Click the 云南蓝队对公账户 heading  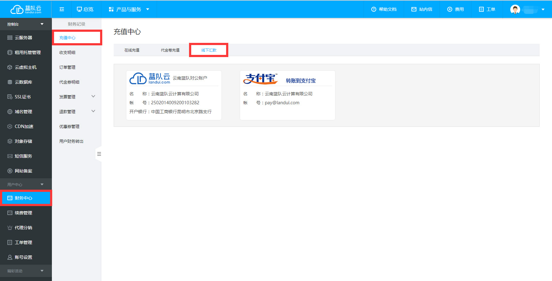190,78
